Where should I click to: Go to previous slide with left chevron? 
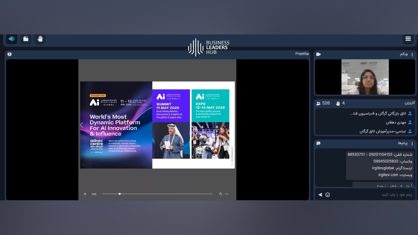[x=81, y=125]
